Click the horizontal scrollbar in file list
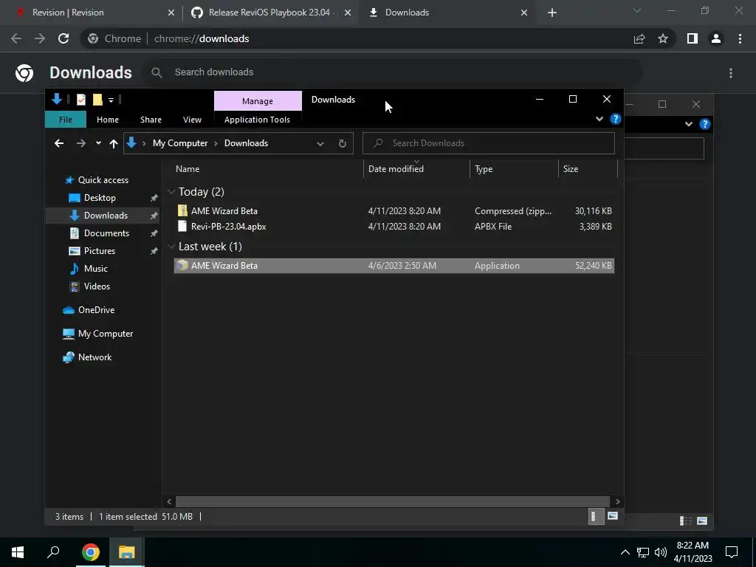Viewport: 756px width, 567px height. 393,501
